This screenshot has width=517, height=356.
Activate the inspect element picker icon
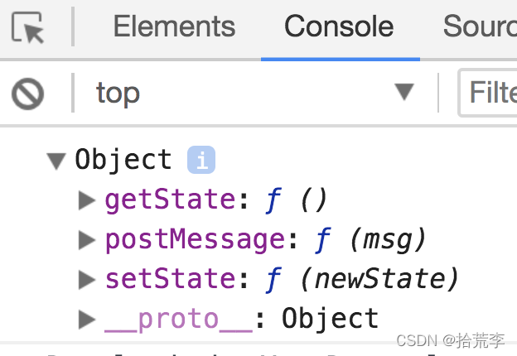click(27, 27)
